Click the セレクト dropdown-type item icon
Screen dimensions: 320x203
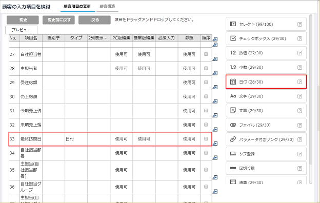point(233,24)
